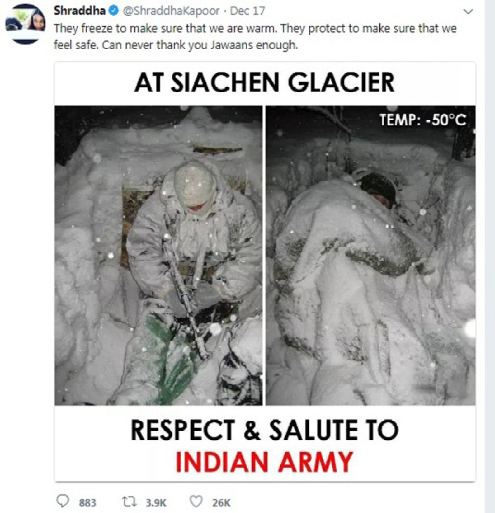495x513 pixels.
Task: Open the Shraddha display name link
Action: coord(79,11)
